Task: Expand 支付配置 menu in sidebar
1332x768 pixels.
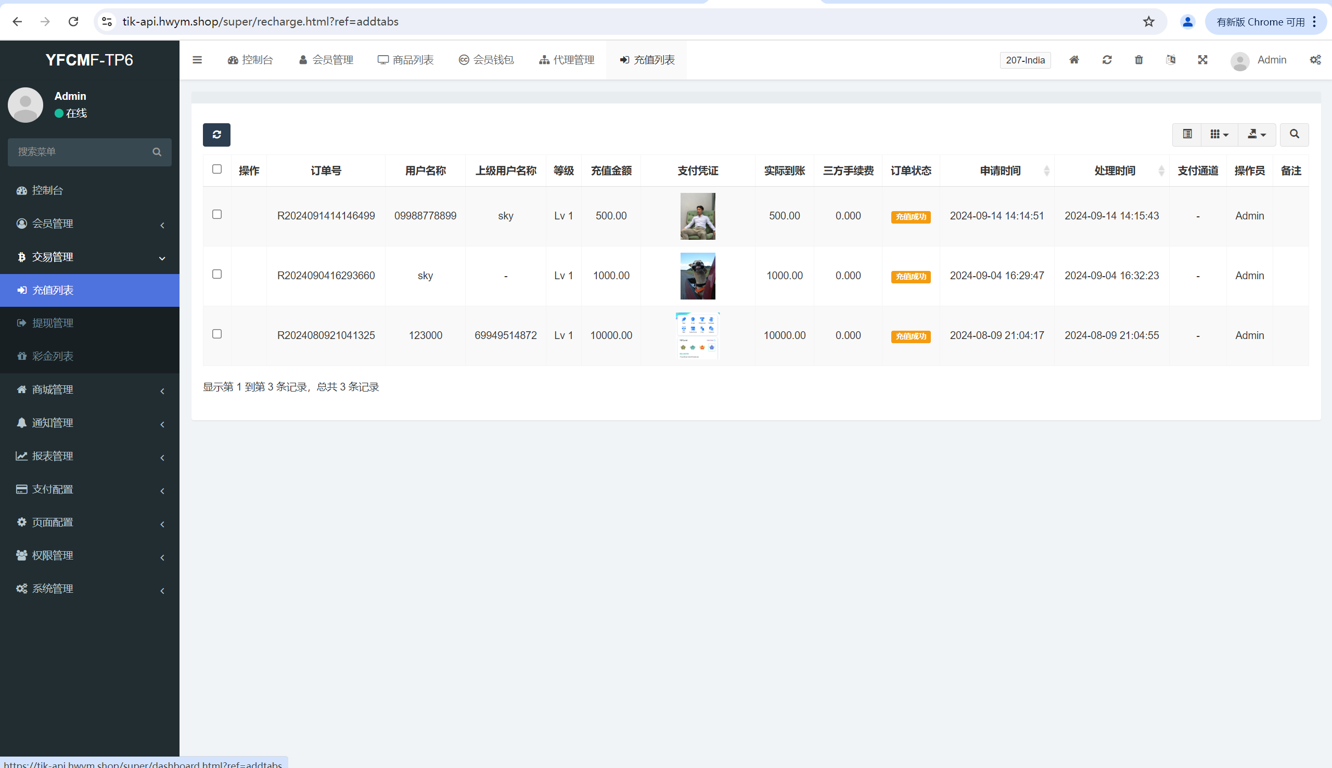Action: pos(89,488)
